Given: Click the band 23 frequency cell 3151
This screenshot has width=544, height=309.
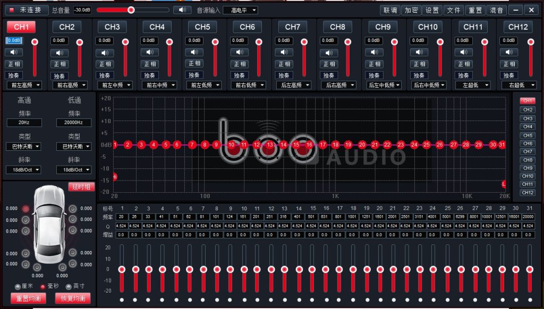Looking at the screenshot, I should [x=419, y=217].
